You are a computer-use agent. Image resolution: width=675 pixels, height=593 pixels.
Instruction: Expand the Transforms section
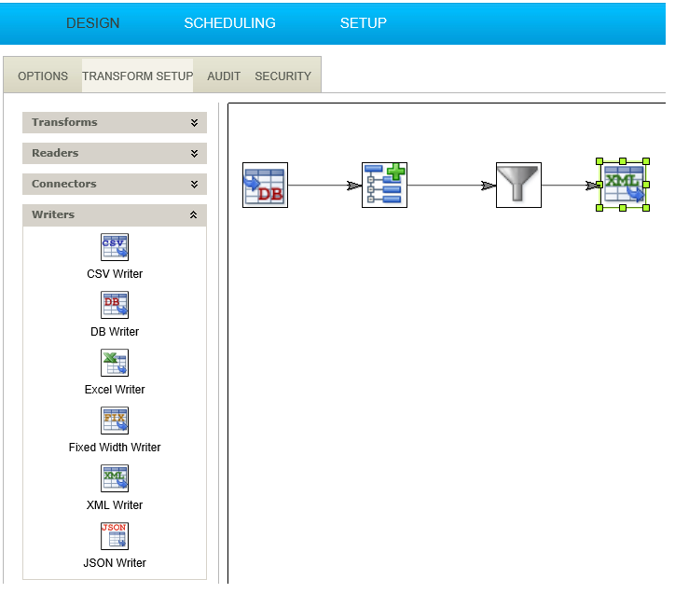click(x=194, y=122)
